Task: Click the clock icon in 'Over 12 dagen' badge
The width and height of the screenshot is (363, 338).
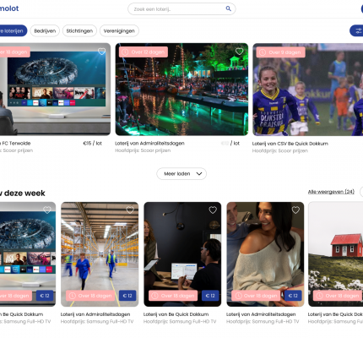Action: click(x=125, y=52)
